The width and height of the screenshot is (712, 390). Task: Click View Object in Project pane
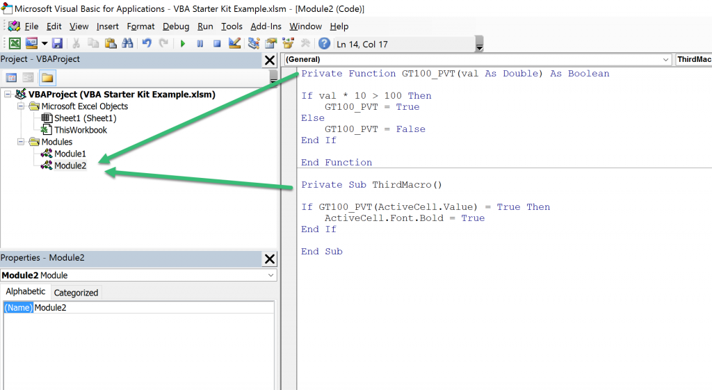pyautogui.click(x=28, y=78)
